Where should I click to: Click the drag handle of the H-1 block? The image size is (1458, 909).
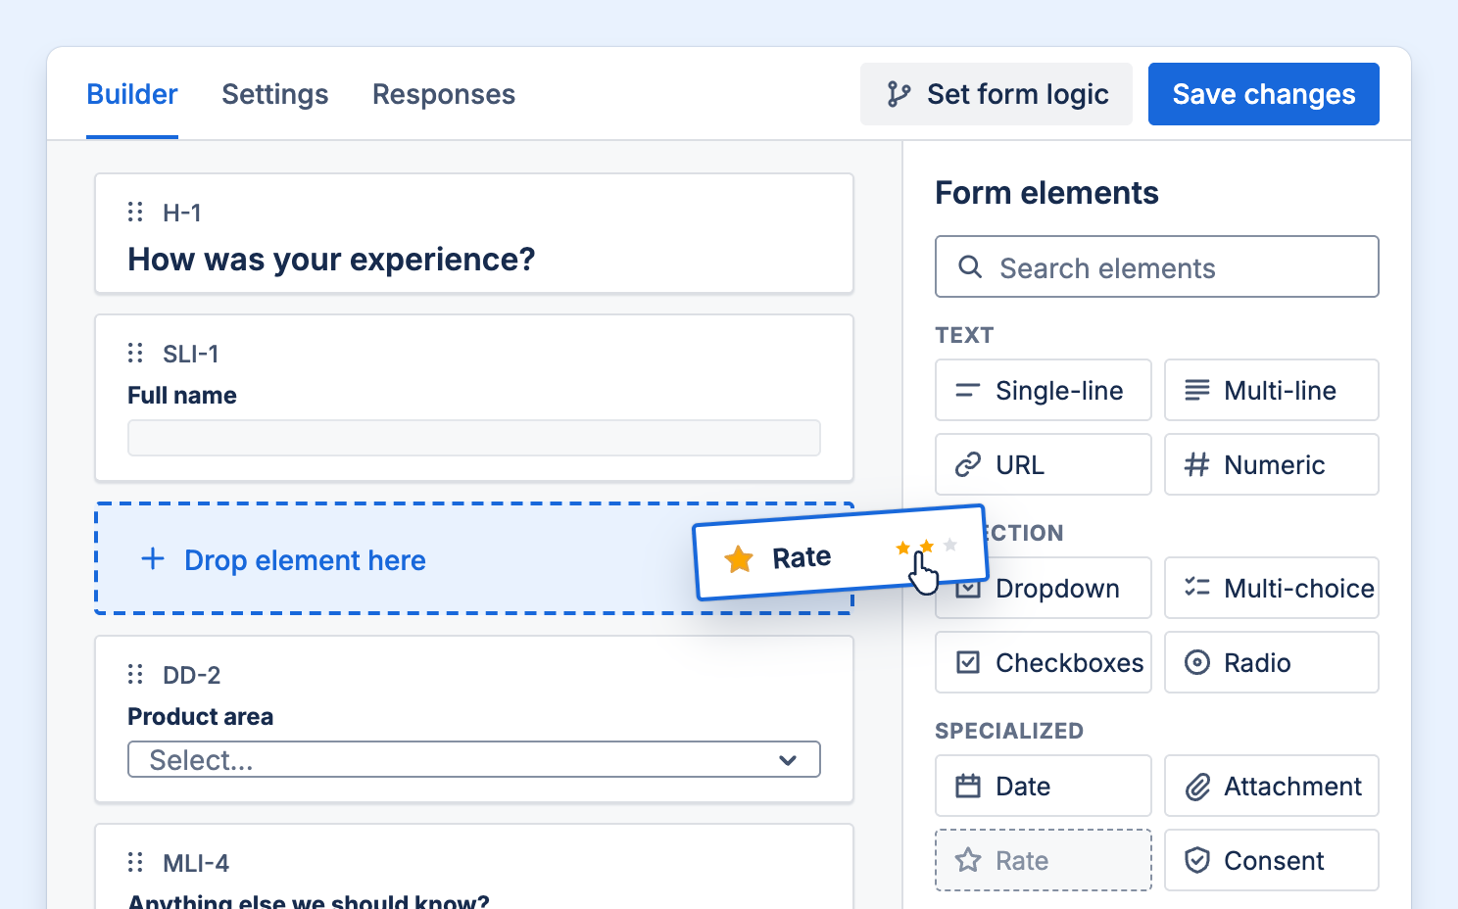[135, 212]
